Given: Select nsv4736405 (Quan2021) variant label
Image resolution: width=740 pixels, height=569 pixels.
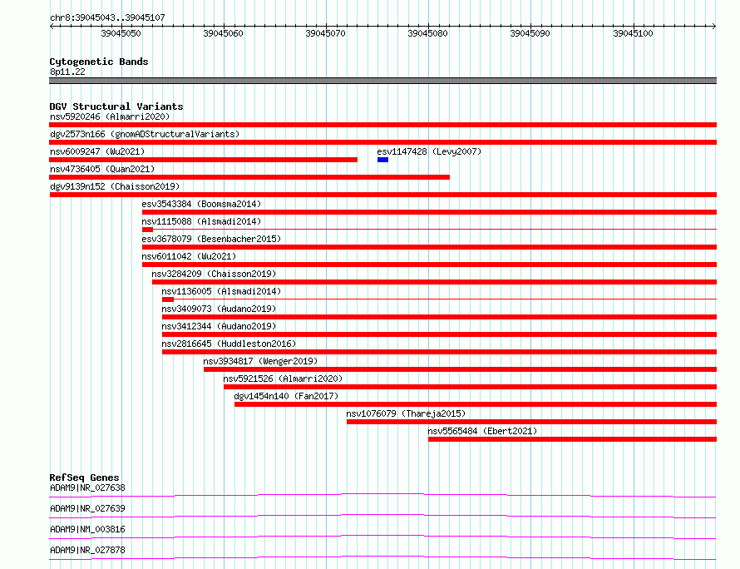Looking at the screenshot, I should coord(102,169).
